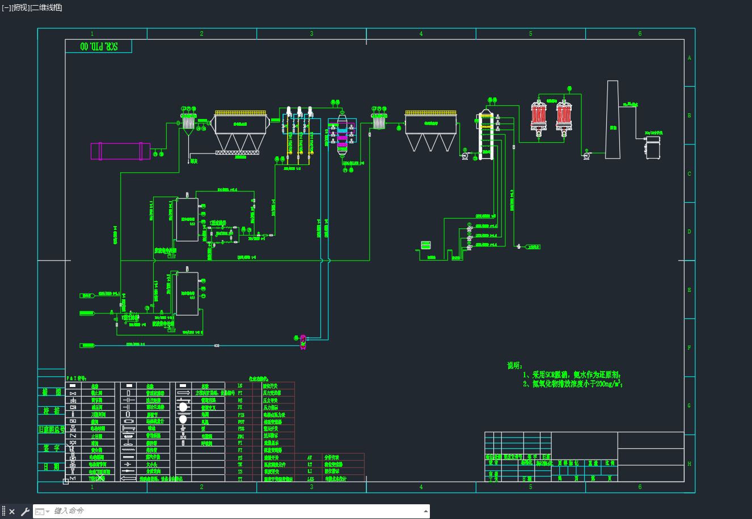Select the P&I 符号 legend heading

click(x=77, y=378)
